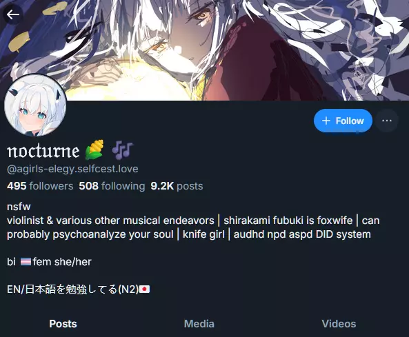Viewport: 409px width, 337px height.
Task: Open the 508 following list
Action: [112, 186]
